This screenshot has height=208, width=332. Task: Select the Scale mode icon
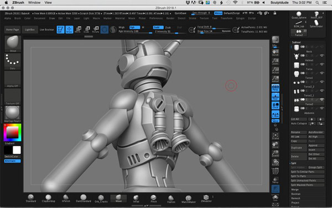87,29
